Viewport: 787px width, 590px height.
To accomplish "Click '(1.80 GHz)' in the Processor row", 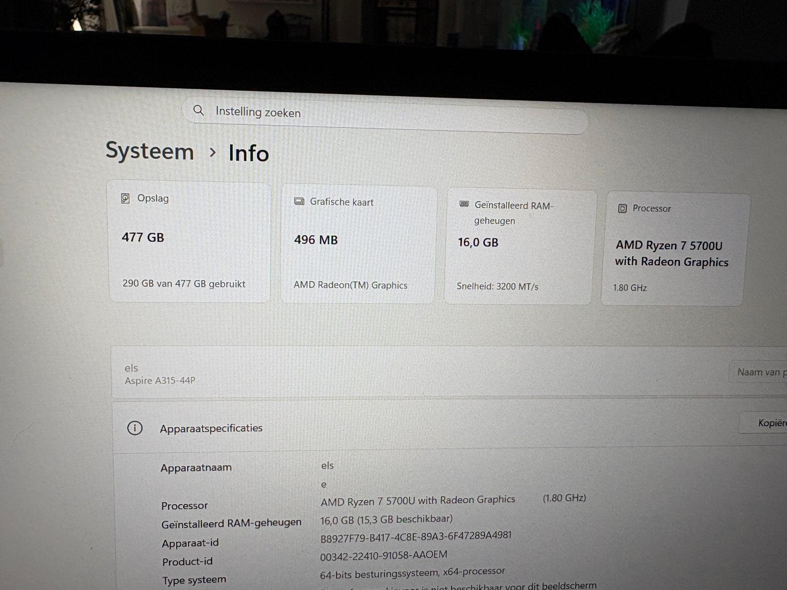I will pyautogui.click(x=564, y=498).
